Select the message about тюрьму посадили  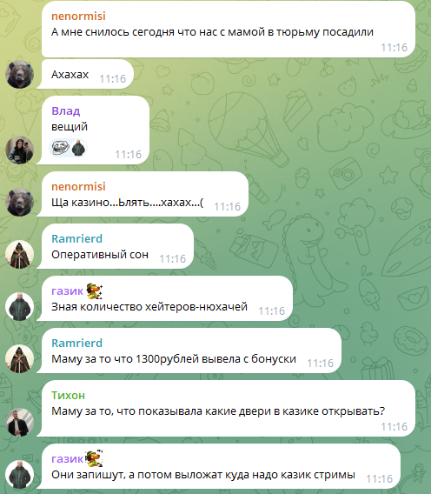tap(229, 30)
